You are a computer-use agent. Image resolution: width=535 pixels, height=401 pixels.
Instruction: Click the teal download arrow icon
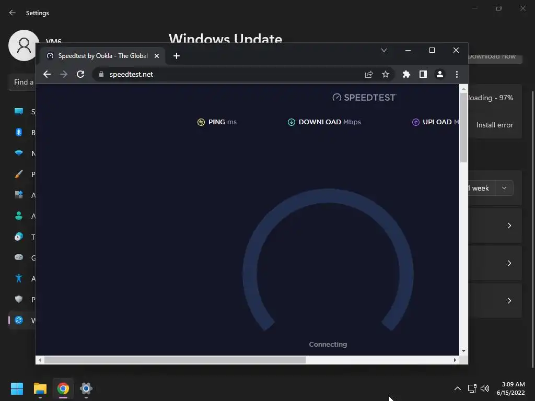[x=292, y=122]
